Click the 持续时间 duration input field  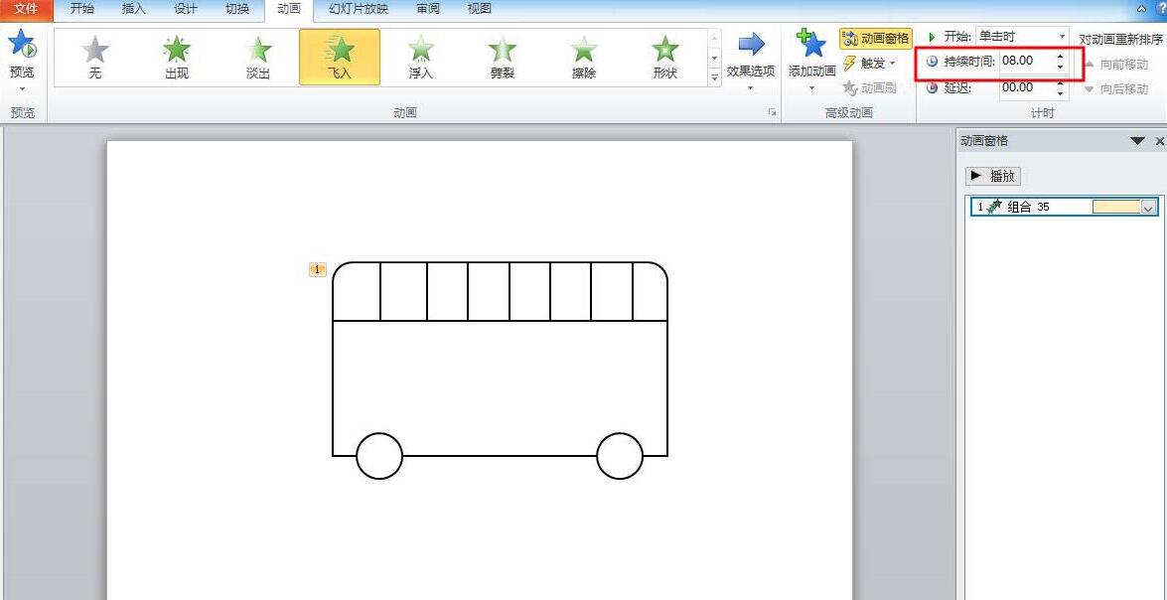pyautogui.click(x=1025, y=61)
